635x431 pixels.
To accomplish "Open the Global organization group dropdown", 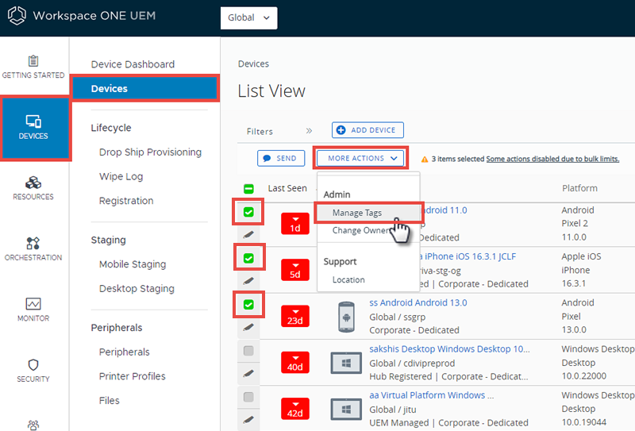I will 248,17.
